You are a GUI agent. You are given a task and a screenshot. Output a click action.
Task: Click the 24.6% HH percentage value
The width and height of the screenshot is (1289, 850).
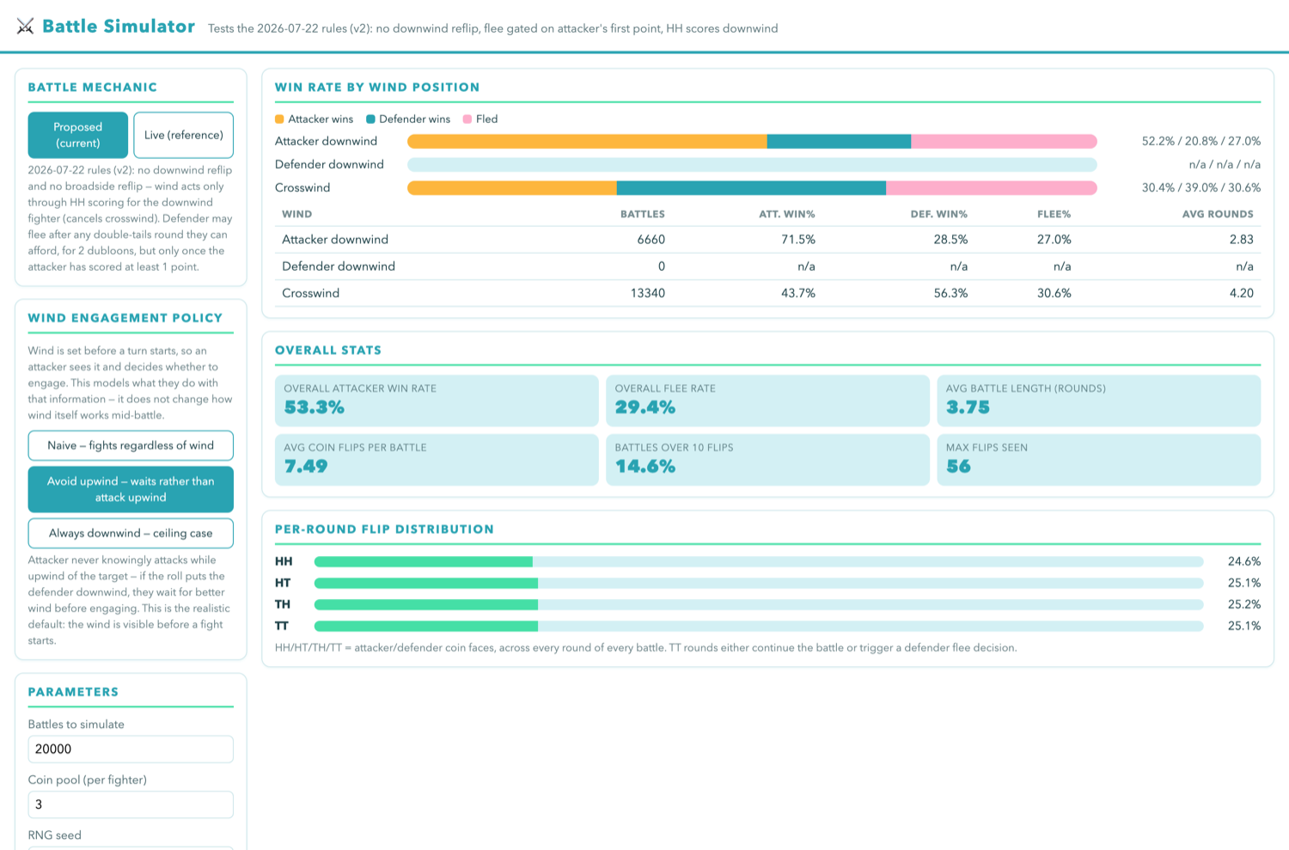click(x=1244, y=561)
